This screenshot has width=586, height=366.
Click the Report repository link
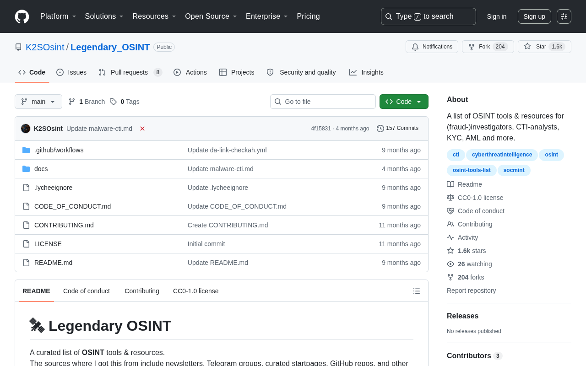tap(471, 291)
